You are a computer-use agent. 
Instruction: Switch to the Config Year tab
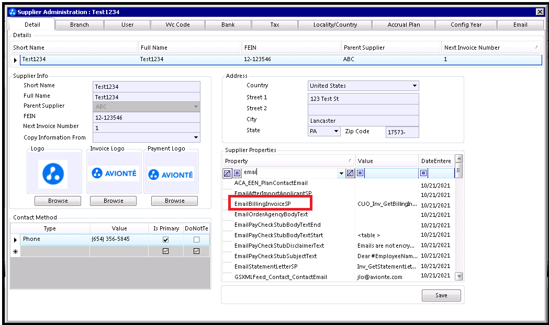[x=466, y=25]
